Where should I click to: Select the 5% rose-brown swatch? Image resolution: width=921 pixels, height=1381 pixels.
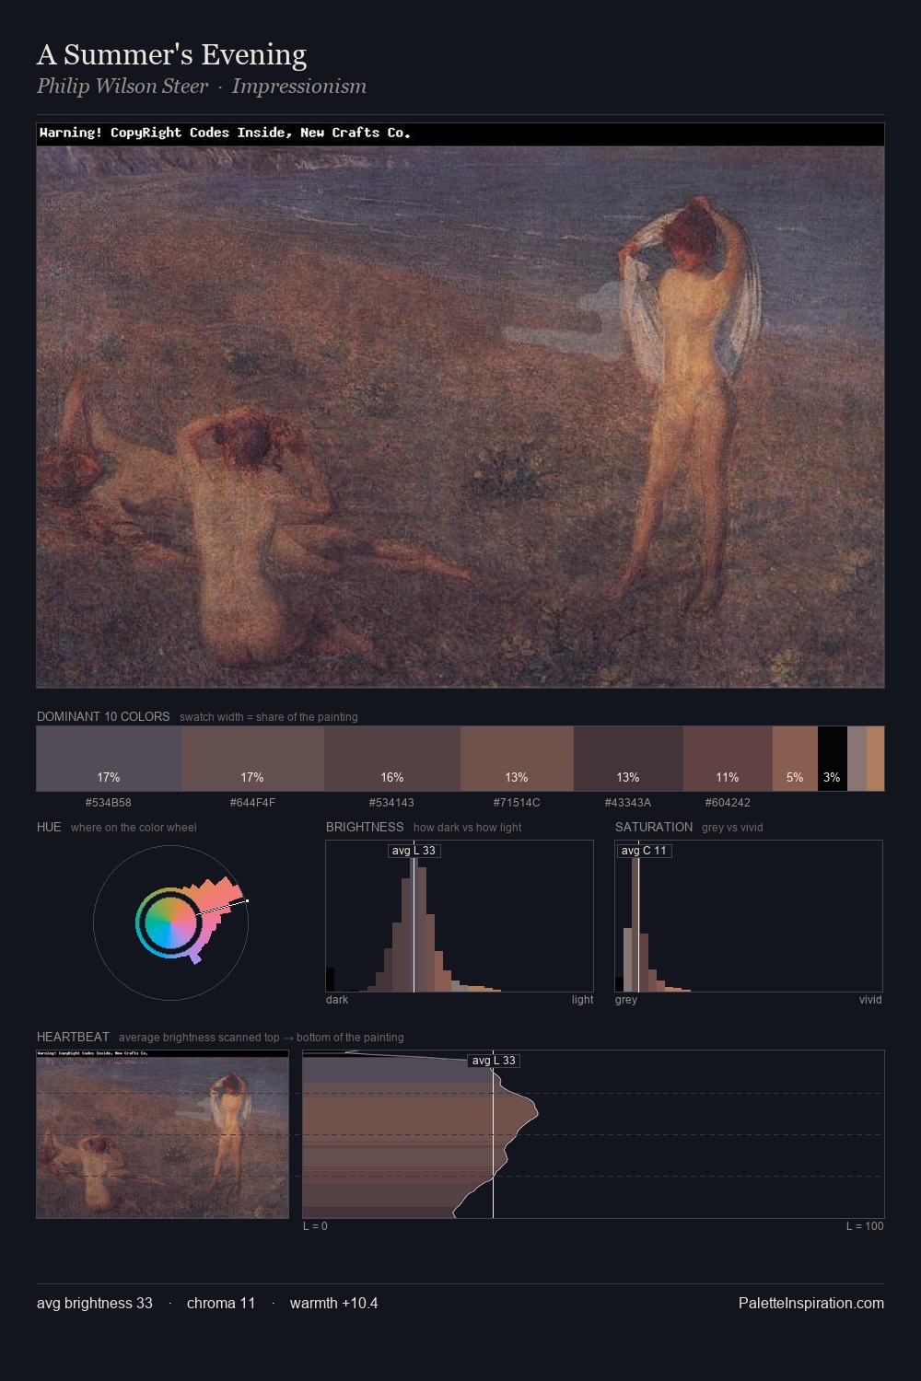coord(795,759)
